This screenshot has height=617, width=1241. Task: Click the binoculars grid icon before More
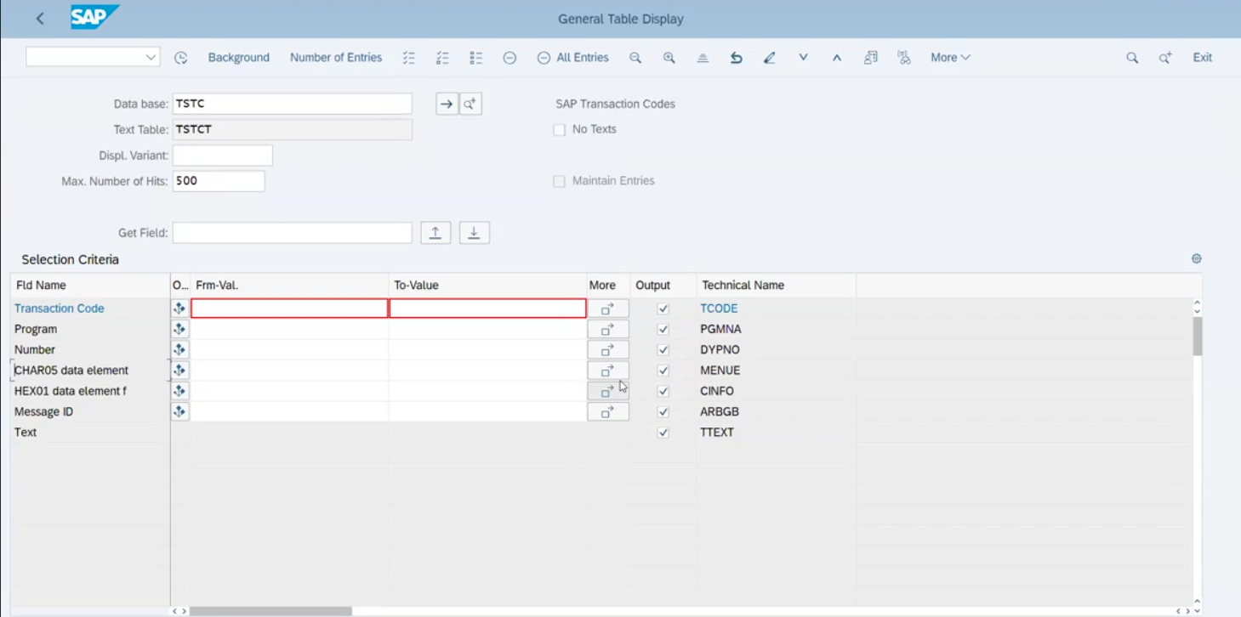click(904, 58)
